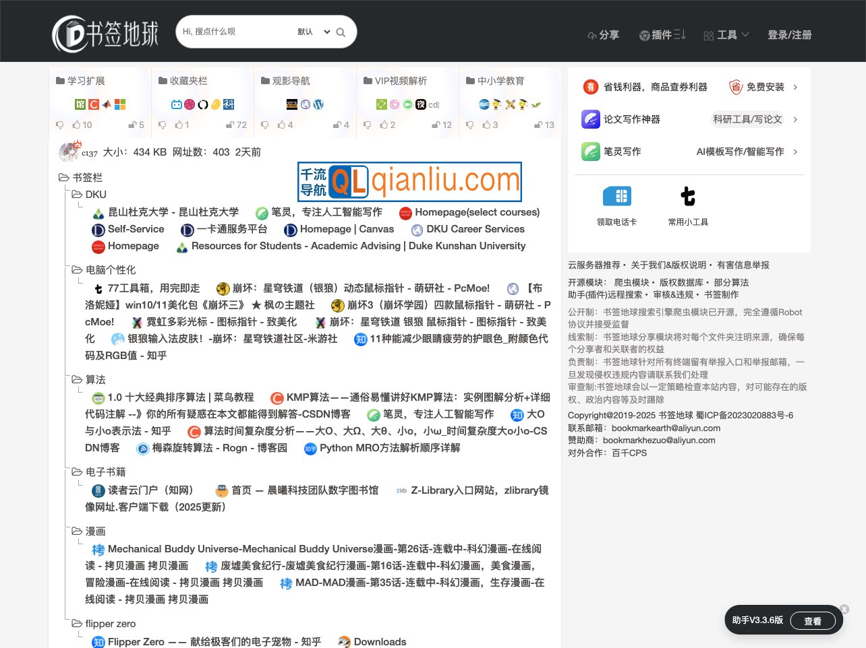Click the Zhihu icon beside Flipper Zero bookmark
This screenshot has height=648, width=866.
point(98,641)
